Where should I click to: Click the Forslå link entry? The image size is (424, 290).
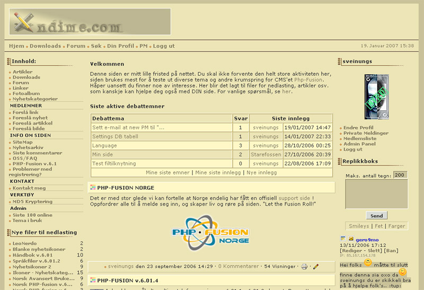(x=25, y=112)
